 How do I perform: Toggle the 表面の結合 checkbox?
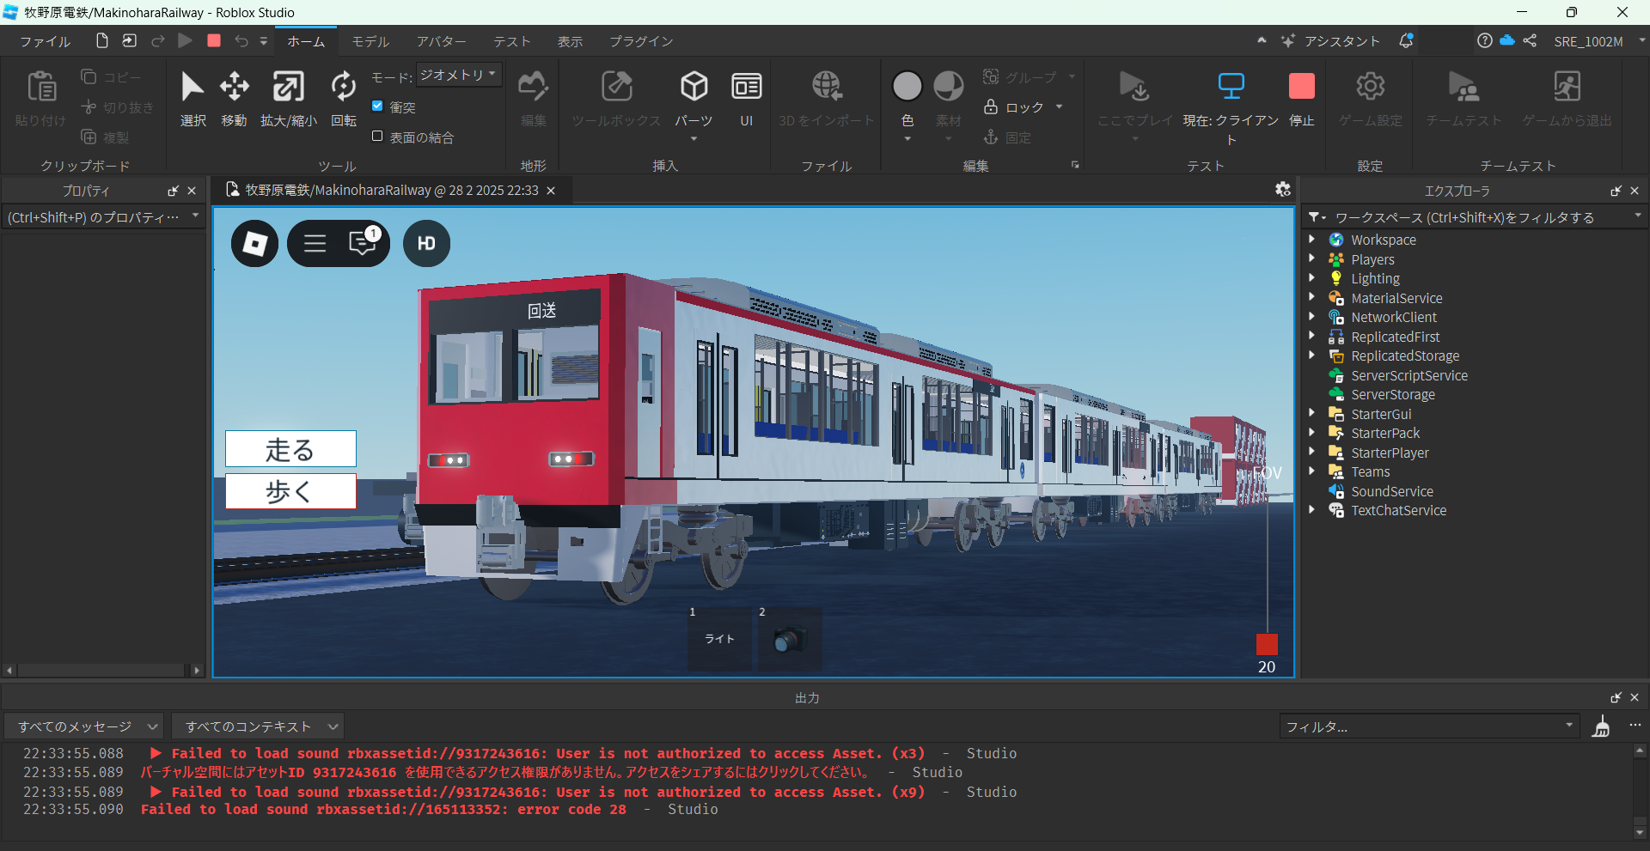(377, 136)
